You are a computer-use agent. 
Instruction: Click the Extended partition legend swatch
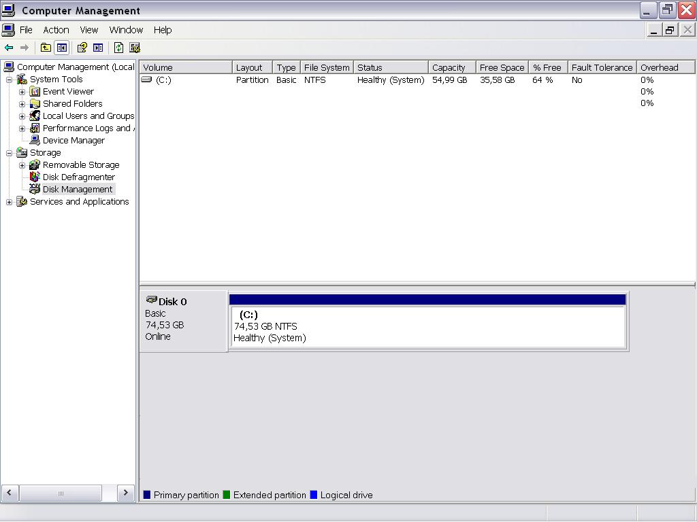(x=226, y=495)
